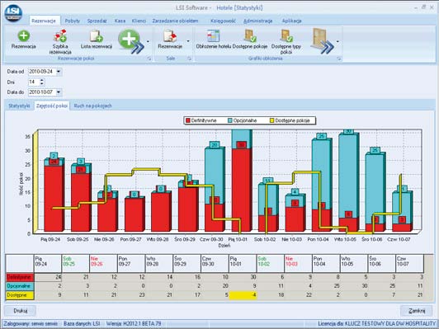Viewport: 439px width, 329px height.
Task: Click the large door with arrows icon
Action: [x=323, y=41]
